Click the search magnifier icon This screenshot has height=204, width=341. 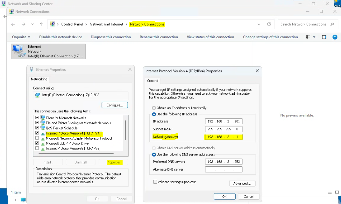pos(332,24)
